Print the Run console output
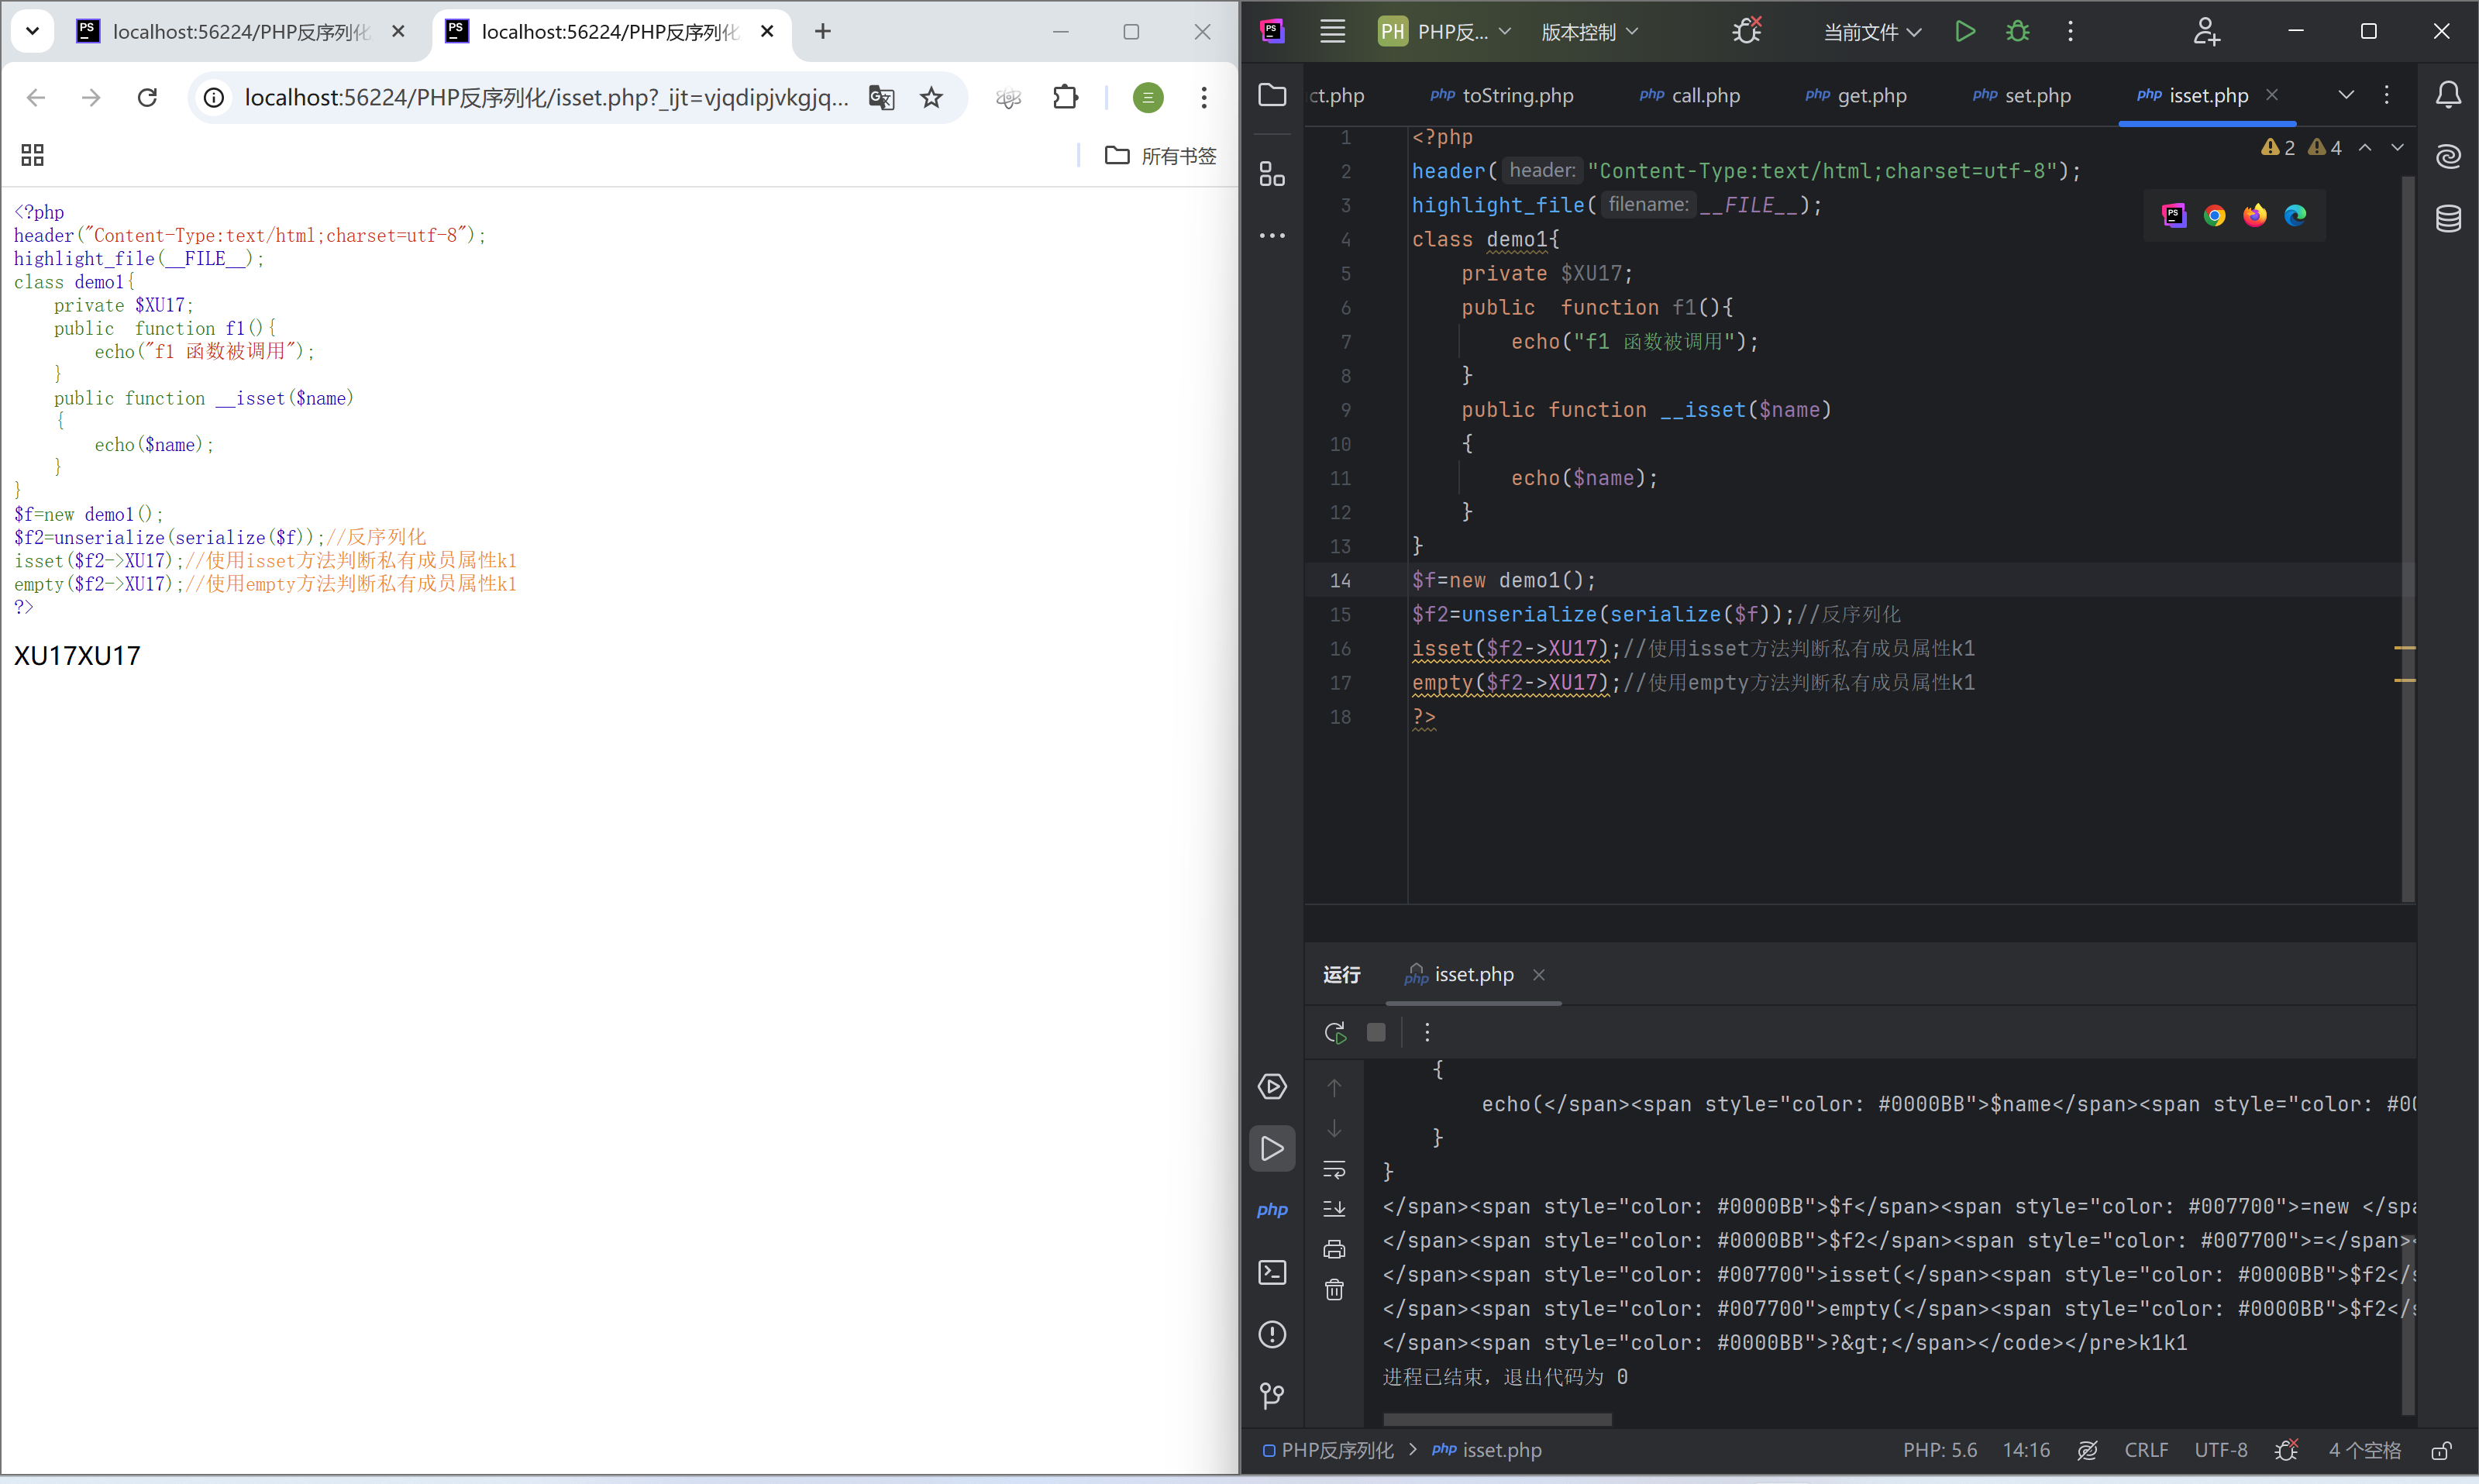The image size is (2479, 1484). coord(1334,1249)
